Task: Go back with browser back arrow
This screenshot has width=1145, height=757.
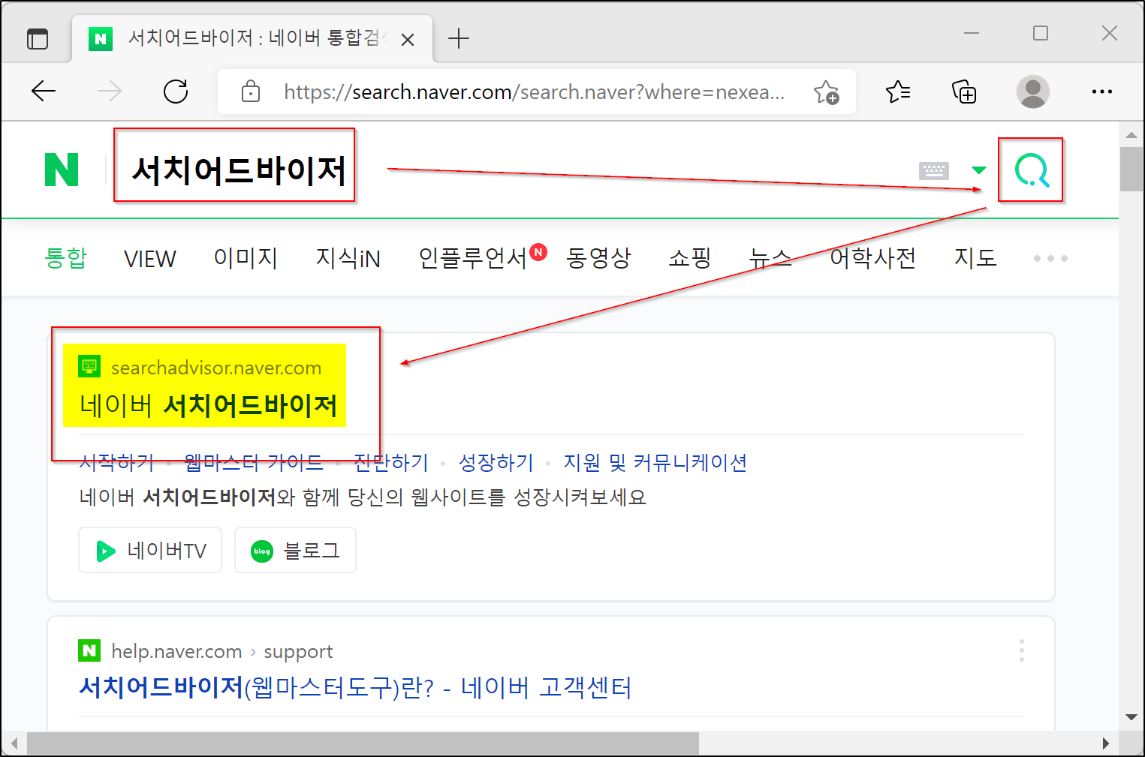Action: [x=44, y=92]
